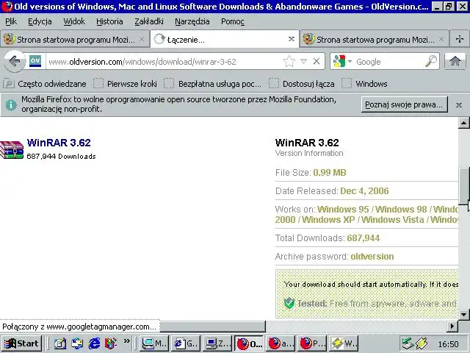Close the Łączenie... tab
Image resolution: width=470 pixels, height=353 pixels.
(x=291, y=39)
